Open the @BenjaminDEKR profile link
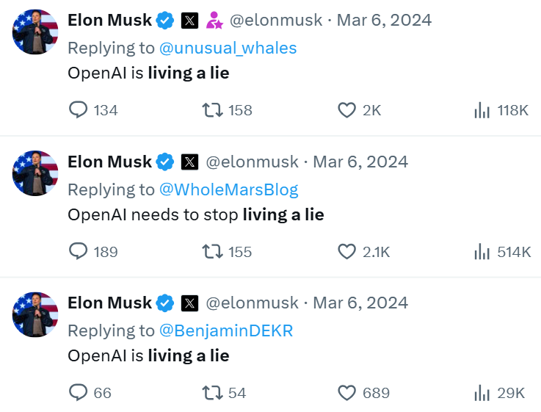 tap(225, 330)
